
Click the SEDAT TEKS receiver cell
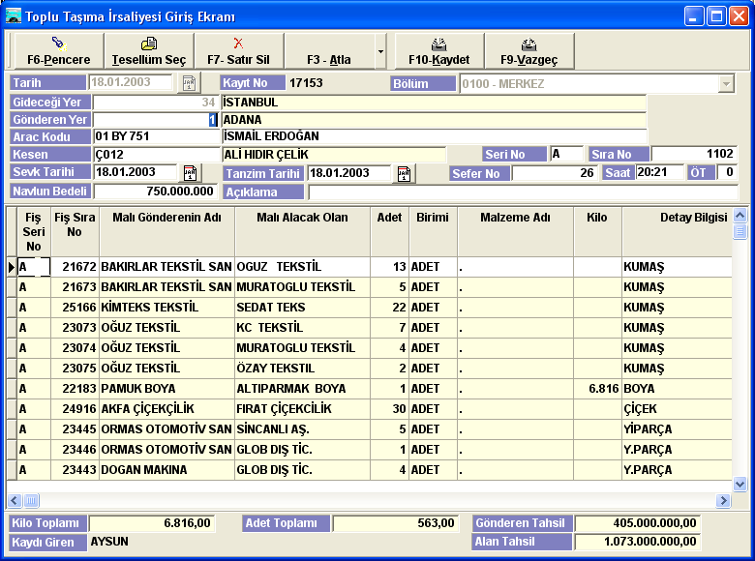302,308
